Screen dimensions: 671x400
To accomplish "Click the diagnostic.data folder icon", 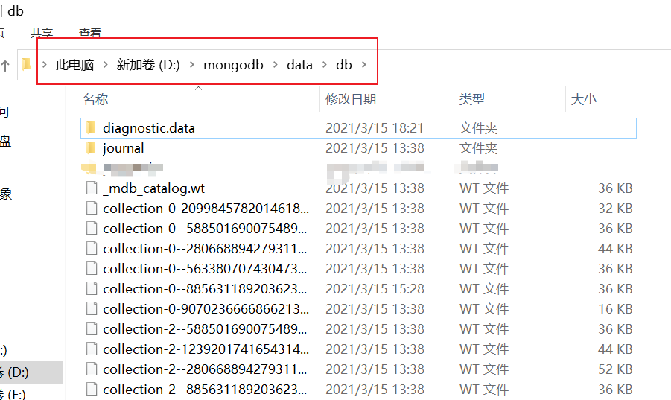I will coord(91,127).
